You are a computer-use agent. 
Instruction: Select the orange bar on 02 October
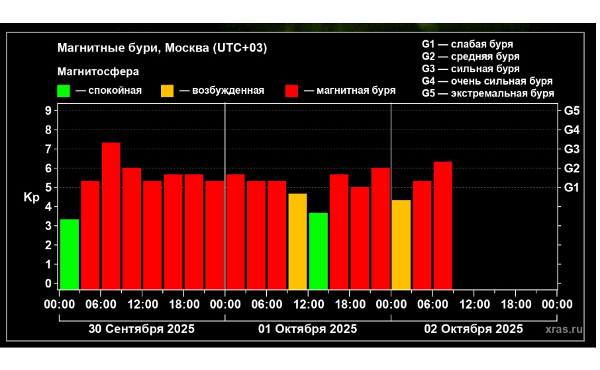pyautogui.click(x=401, y=244)
